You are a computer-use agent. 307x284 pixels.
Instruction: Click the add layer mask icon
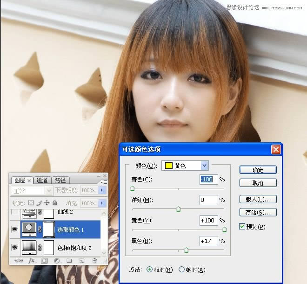(x=44, y=261)
